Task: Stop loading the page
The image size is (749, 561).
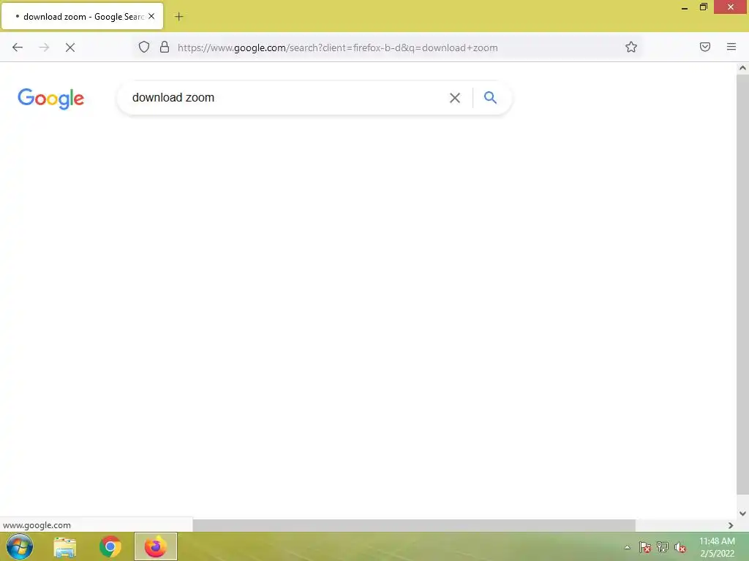Action: (x=70, y=47)
